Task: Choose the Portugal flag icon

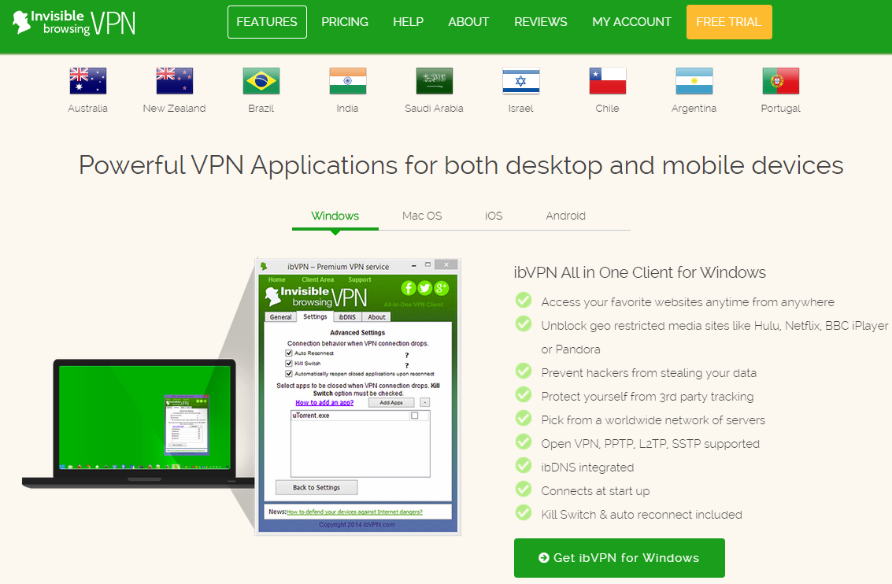Action: point(780,81)
